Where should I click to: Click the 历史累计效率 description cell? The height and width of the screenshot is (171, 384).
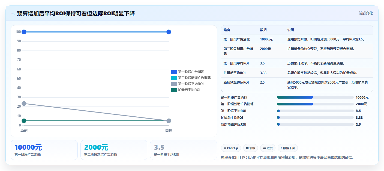click(316, 63)
